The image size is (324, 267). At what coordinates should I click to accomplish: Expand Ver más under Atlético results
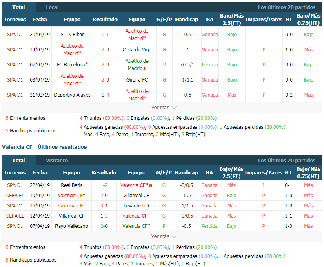164,108
